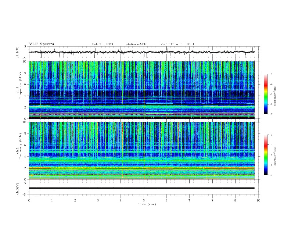
Task: Click the "ch.2 Frequency (kHz)" axis label
Action: pos(19,146)
